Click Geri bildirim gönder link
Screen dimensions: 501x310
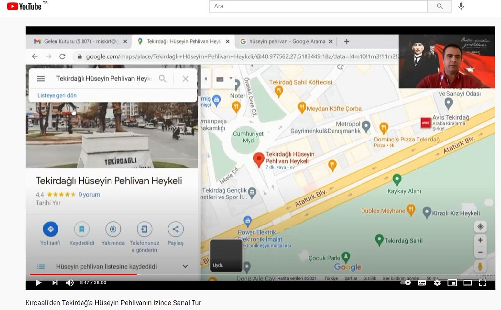point(401,279)
